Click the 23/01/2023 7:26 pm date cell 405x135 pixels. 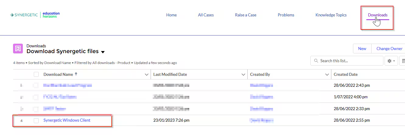pyautogui.click(x=171, y=120)
